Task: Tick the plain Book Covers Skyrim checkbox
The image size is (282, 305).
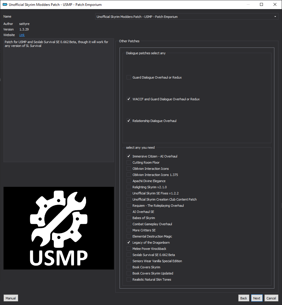Action: pyautogui.click(x=129, y=267)
